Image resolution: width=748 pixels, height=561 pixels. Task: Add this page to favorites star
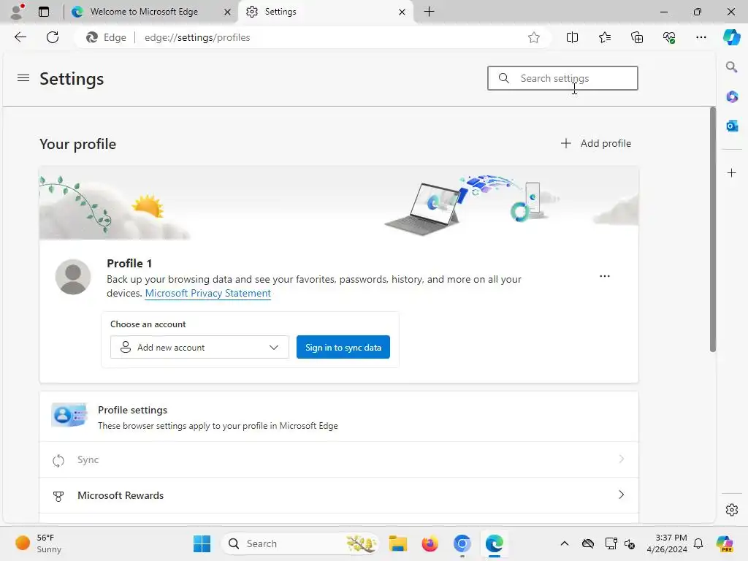tap(534, 37)
